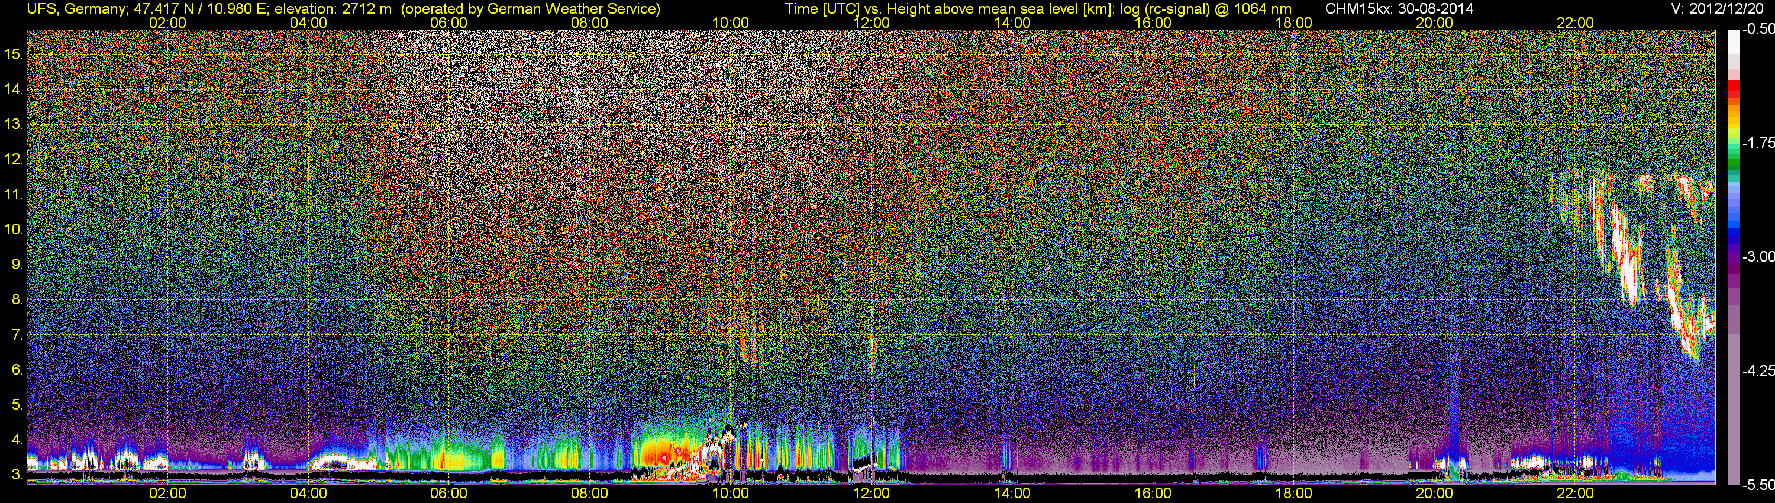1775x503 pixels.
Task: Click the "10." height axis label
Action: (14, 230)
